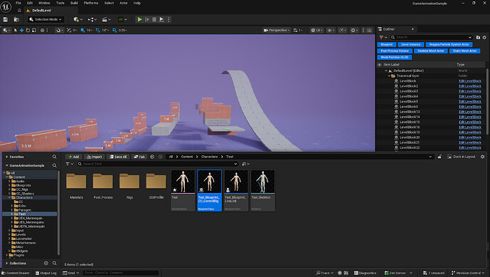Image resolution: width=490 pixels, height=277 pixels.
Task: Toggle location grid snapping icon
Action: click(82, 31)
